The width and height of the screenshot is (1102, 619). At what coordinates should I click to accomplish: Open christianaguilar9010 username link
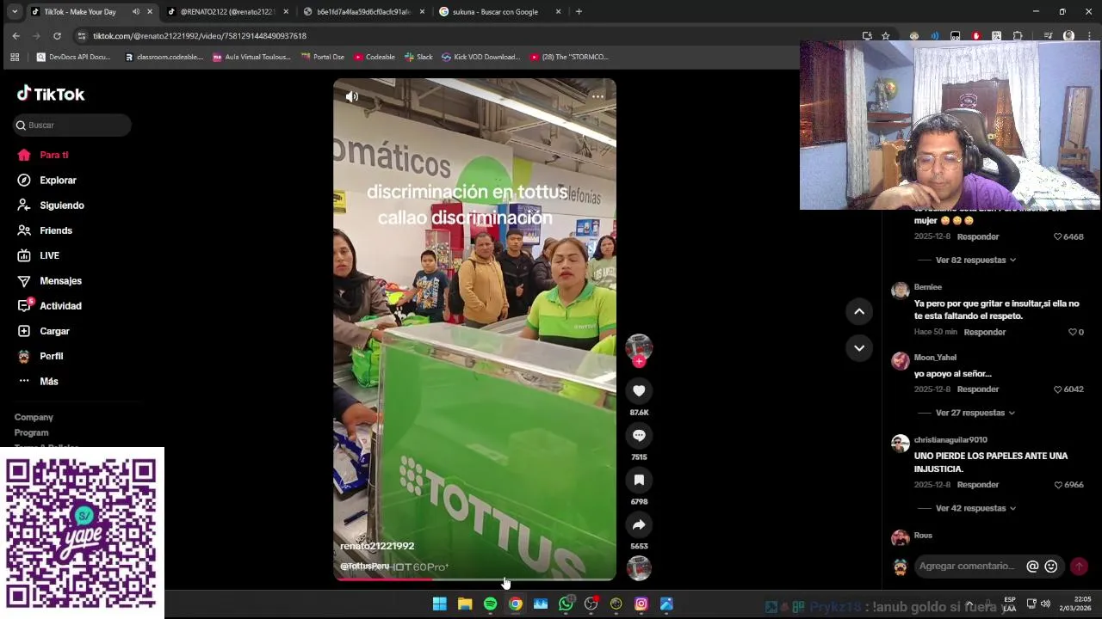point(950,440)
